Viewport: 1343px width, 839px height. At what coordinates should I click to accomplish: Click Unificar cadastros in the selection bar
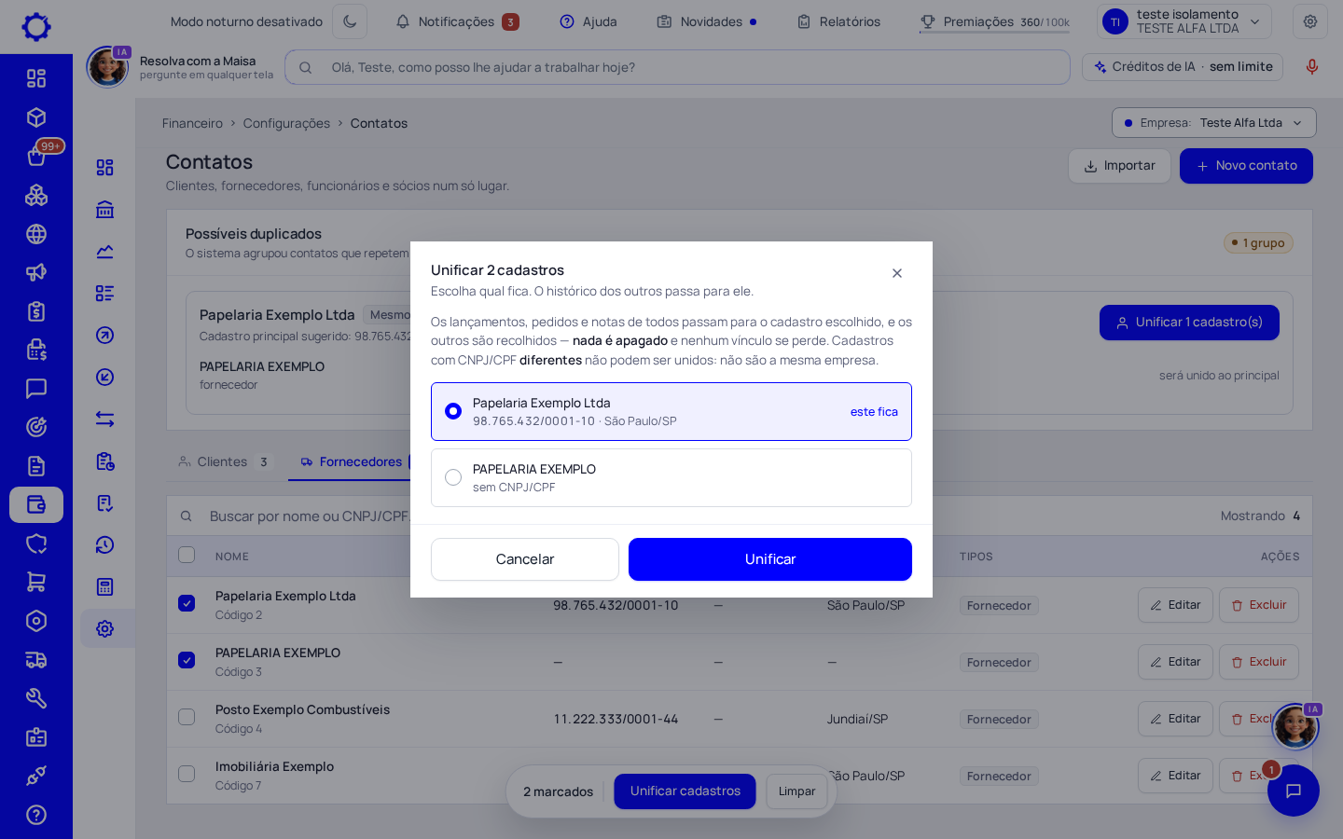pyautogui.click(x=685, y=791)
